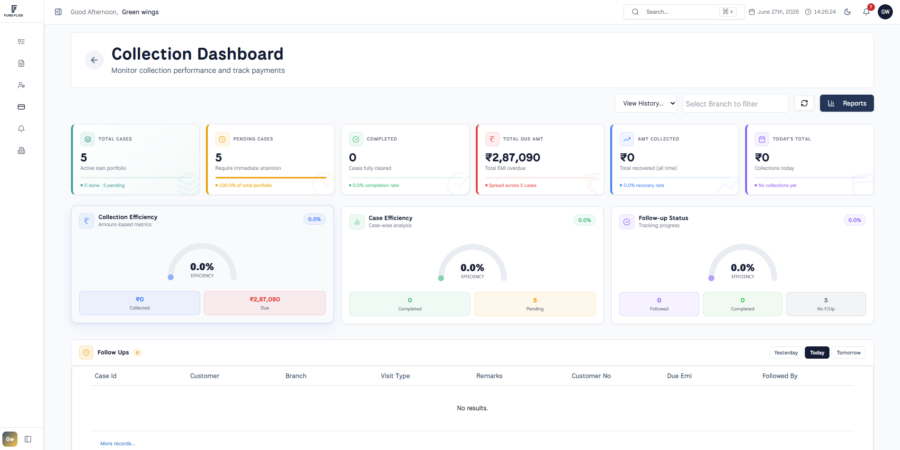Click the Case Efficiency bar chart icon

coord(357,222)
